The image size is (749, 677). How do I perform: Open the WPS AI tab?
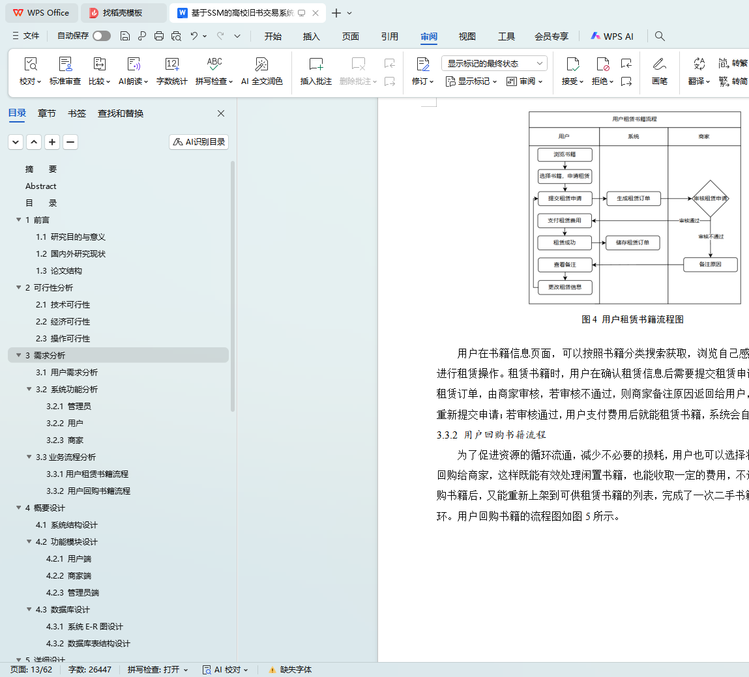click(612, 36)
